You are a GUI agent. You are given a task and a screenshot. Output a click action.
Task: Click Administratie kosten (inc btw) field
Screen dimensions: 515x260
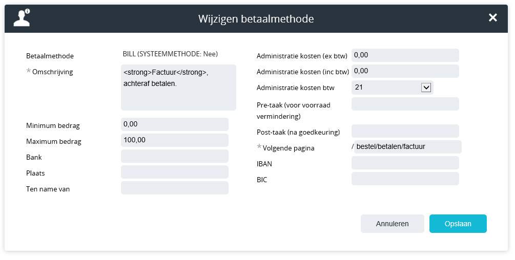point(405,71)
